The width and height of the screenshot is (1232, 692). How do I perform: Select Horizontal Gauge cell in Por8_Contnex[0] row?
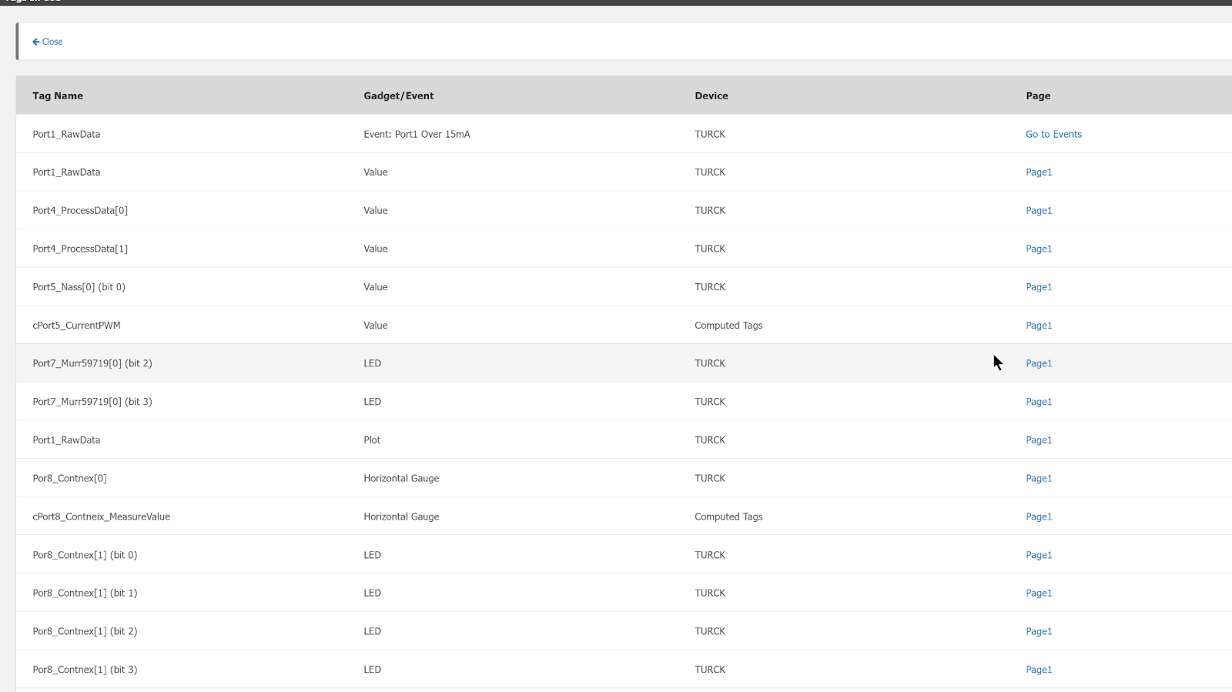click(401, 478)
